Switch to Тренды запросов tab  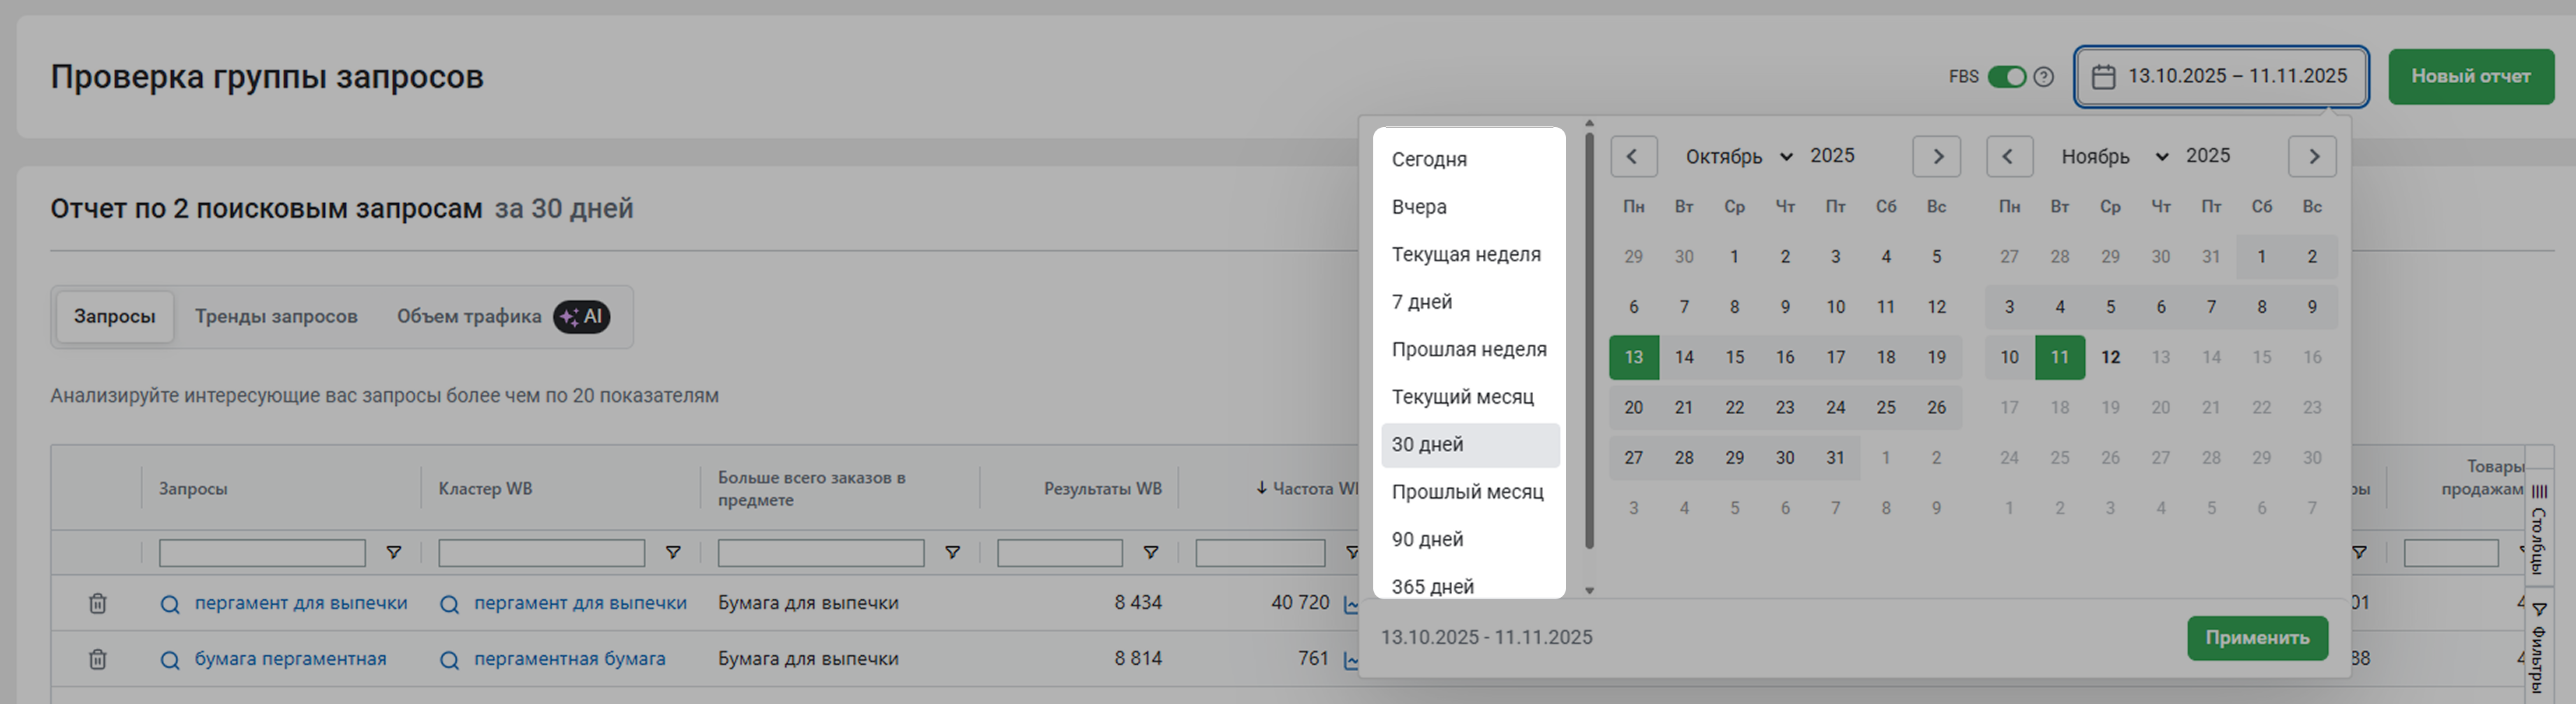pyautogui.click(x=276, y=317)
